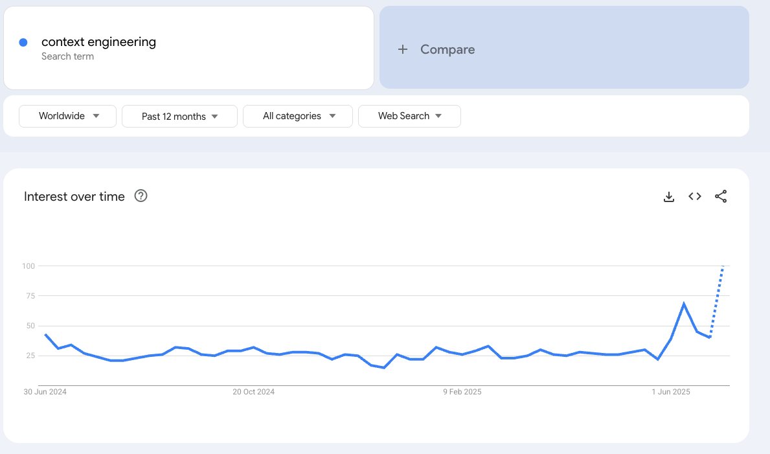Click the Search term label
This screenshot has height=454, width=770.
67,56
